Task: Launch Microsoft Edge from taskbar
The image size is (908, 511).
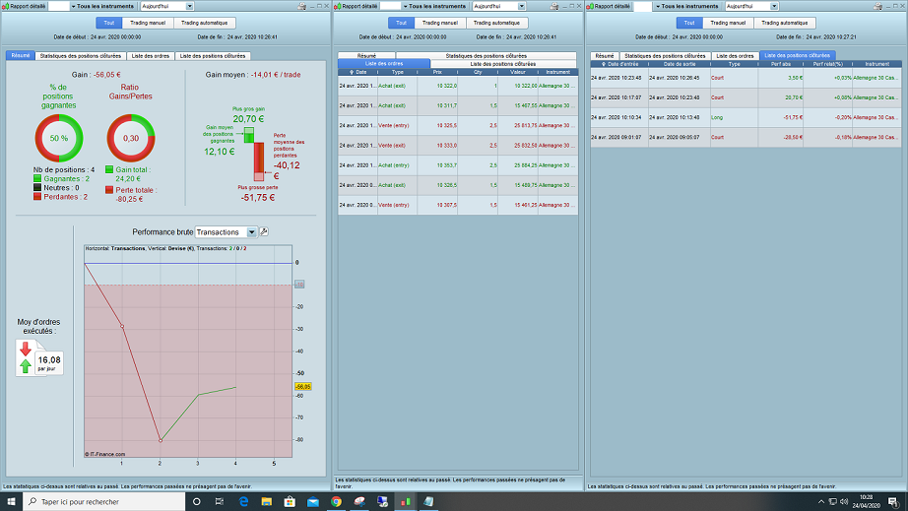Action: coord(243,502)
